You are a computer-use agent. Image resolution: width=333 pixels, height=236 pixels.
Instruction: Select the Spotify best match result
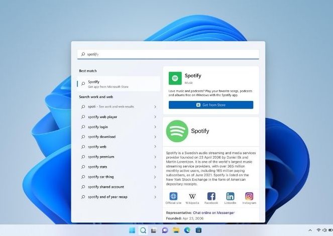[119, 84]
